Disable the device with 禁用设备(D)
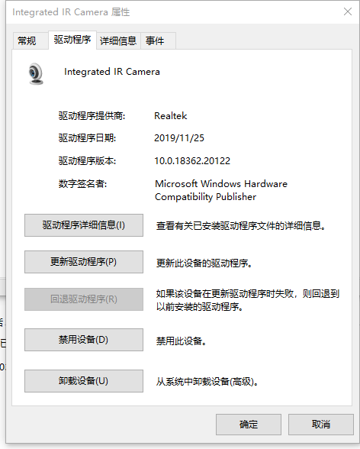The width and height of the screenshot is (360, 449). [84, 340]
